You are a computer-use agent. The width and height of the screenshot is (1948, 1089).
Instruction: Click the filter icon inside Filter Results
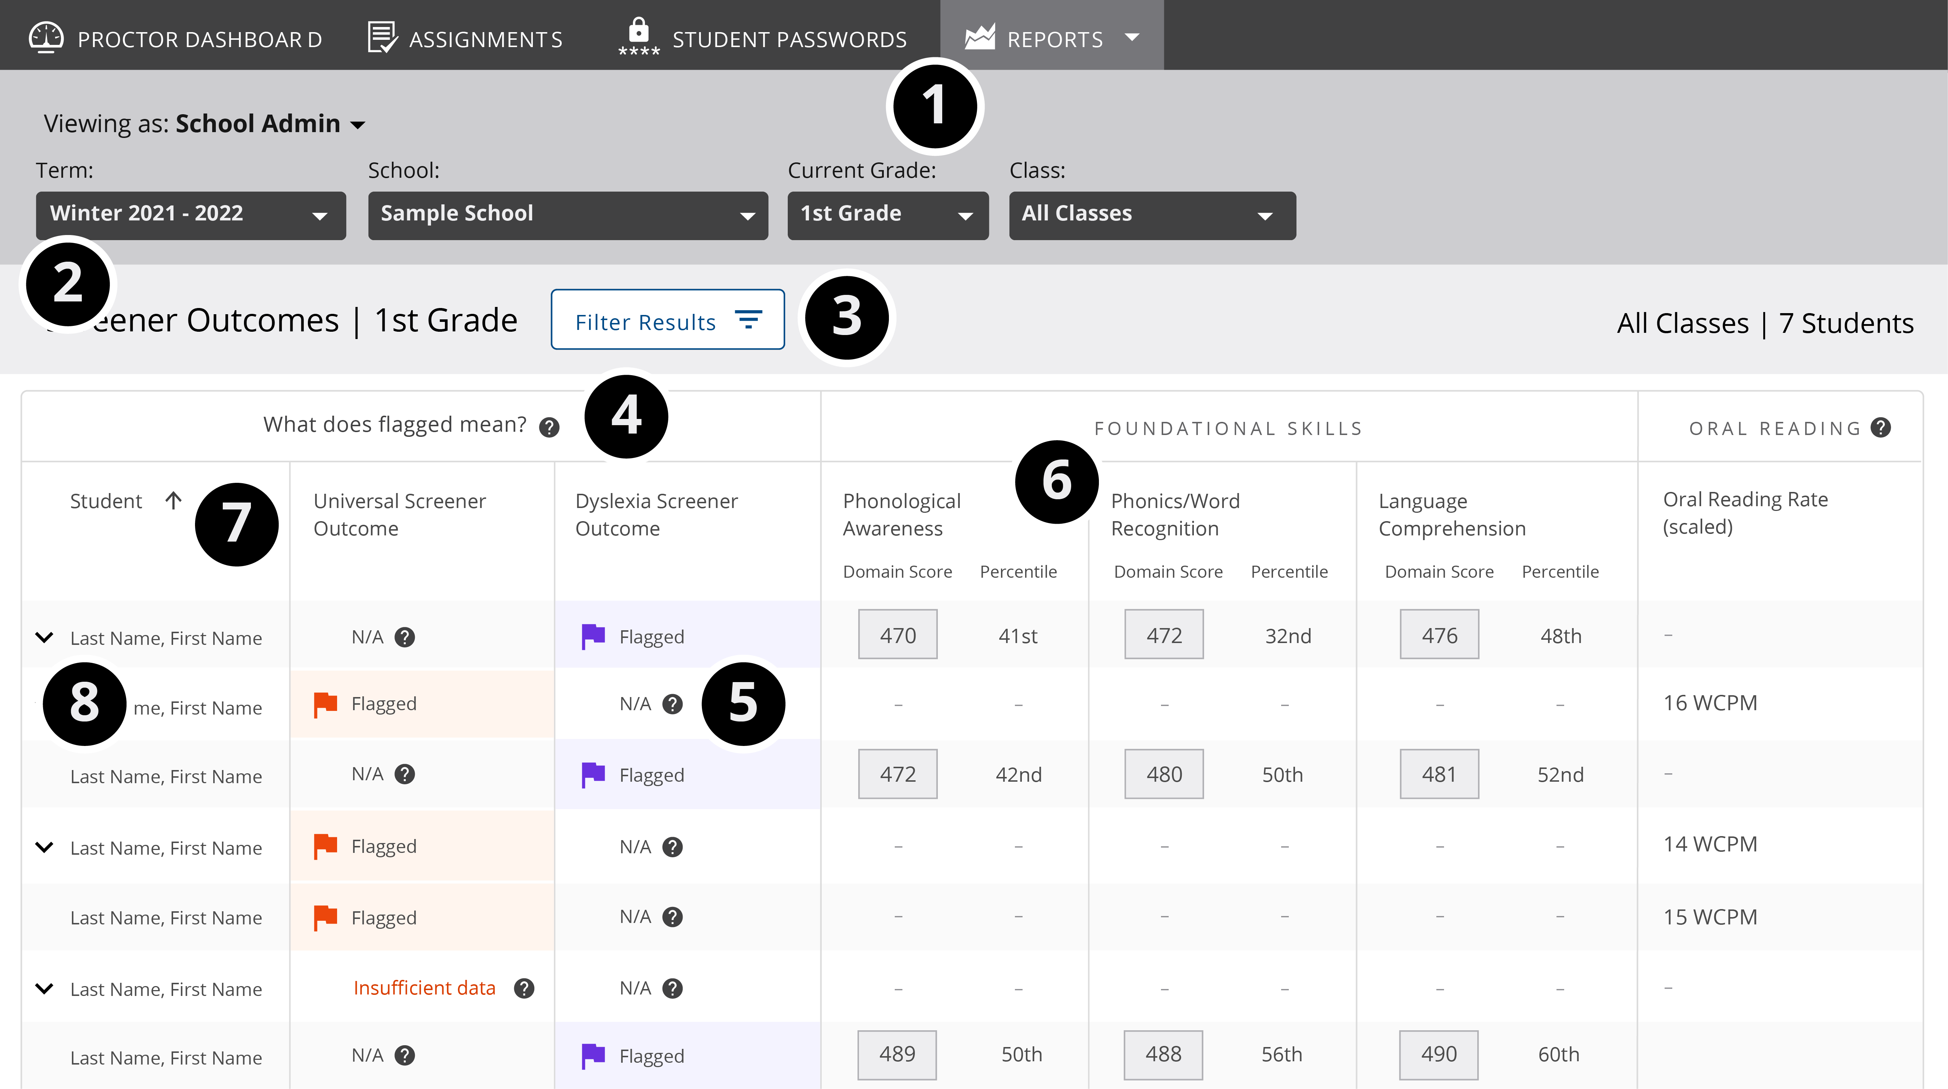click(748, 320)
